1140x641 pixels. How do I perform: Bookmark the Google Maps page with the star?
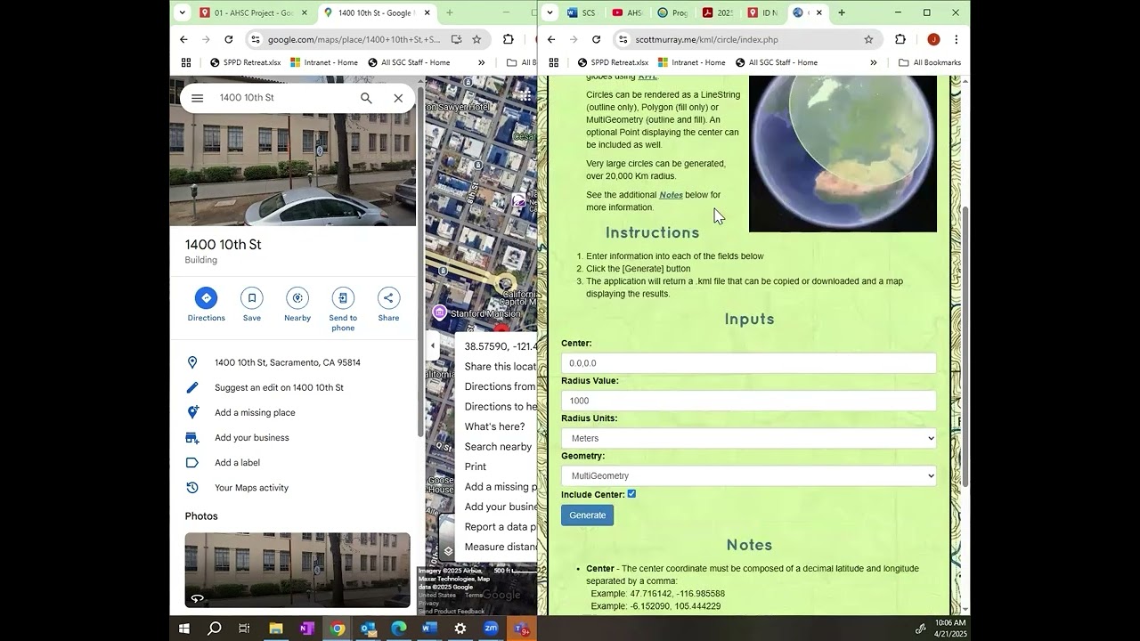click(476, 39)
